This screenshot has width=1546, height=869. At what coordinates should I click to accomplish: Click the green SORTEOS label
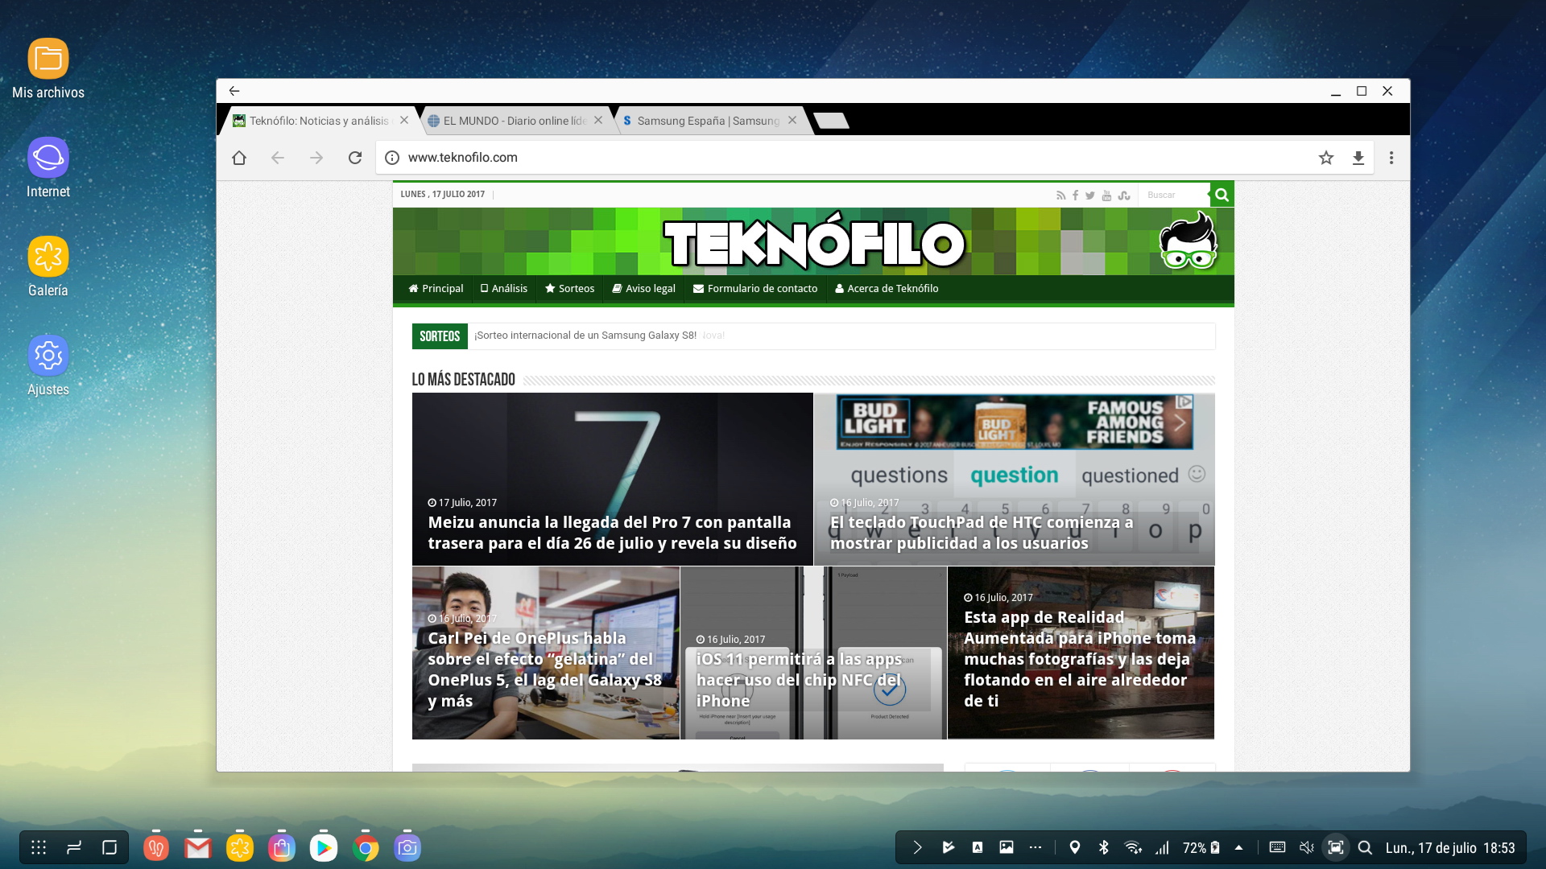tap(440, 336)
